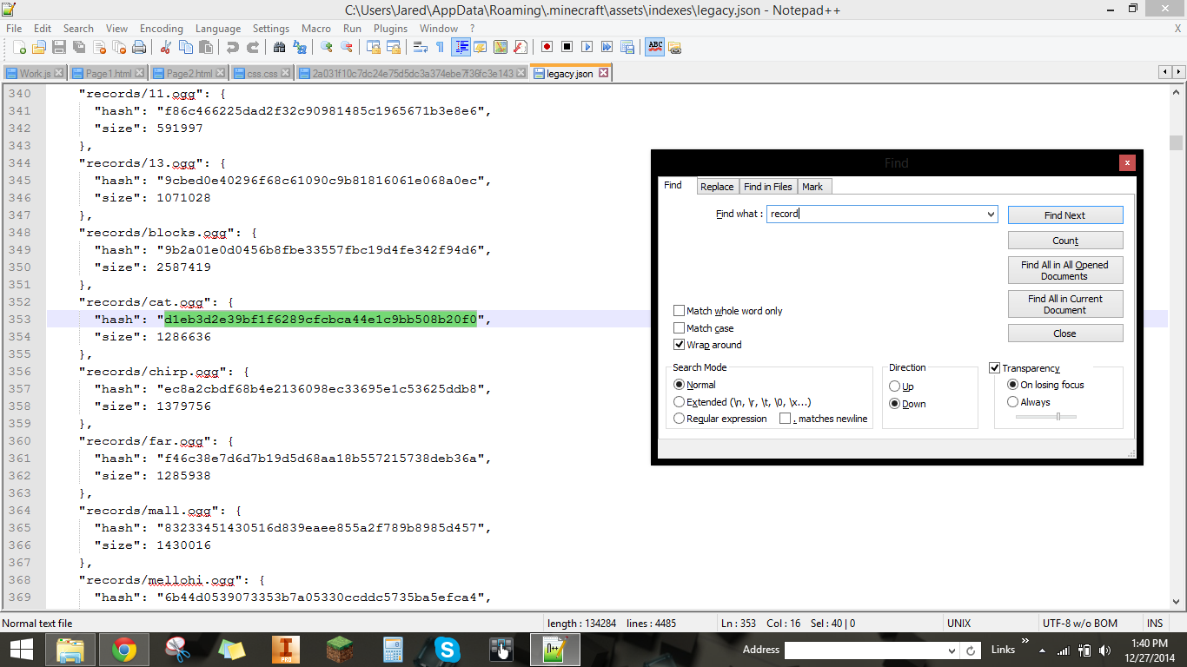Show all characters with the pilcrow icon

click(x=440, y=47)
